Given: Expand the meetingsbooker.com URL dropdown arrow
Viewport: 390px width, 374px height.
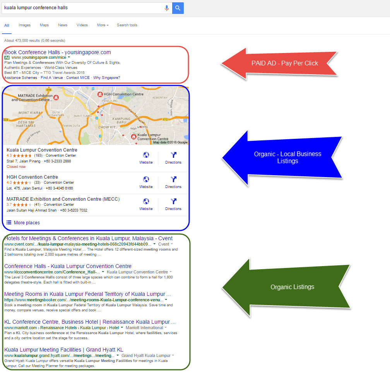Looking at the screenshot, I should [166, 300].
